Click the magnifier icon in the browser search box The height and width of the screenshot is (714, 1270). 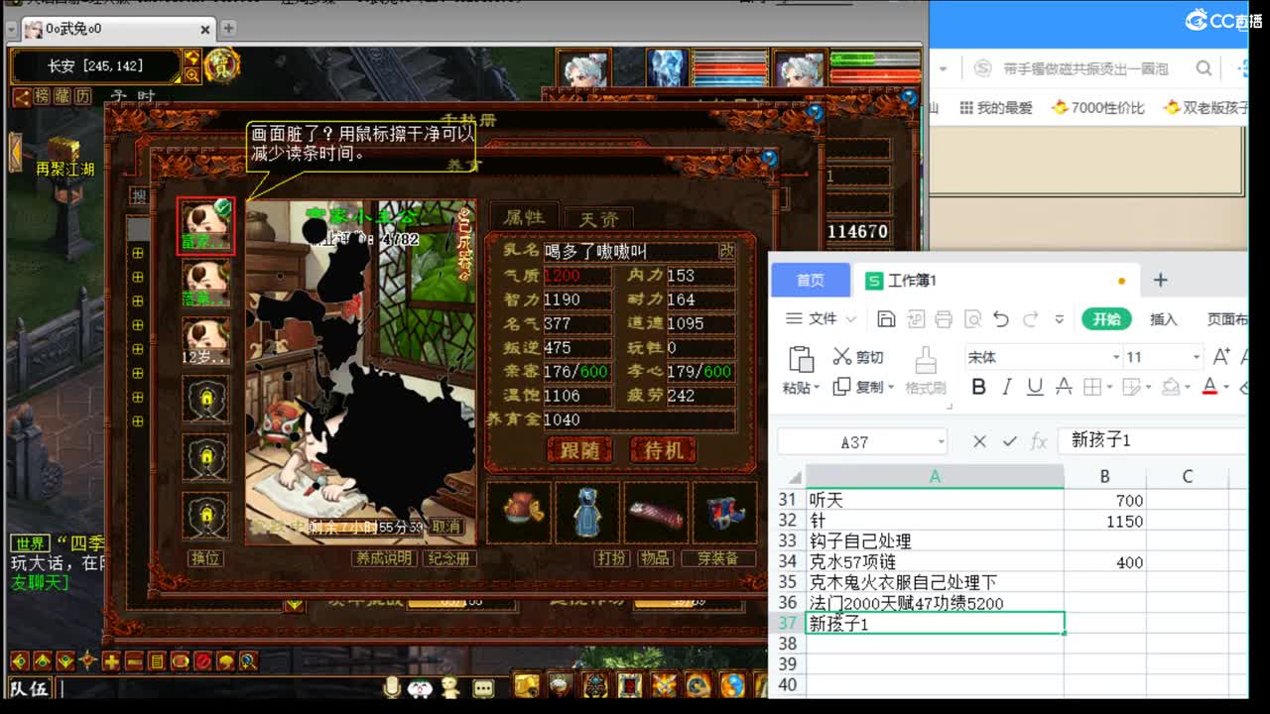(x=1204, y=68)
